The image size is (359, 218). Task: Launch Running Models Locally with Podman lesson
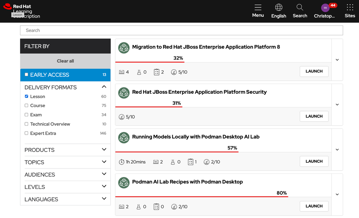click(314, 161)
